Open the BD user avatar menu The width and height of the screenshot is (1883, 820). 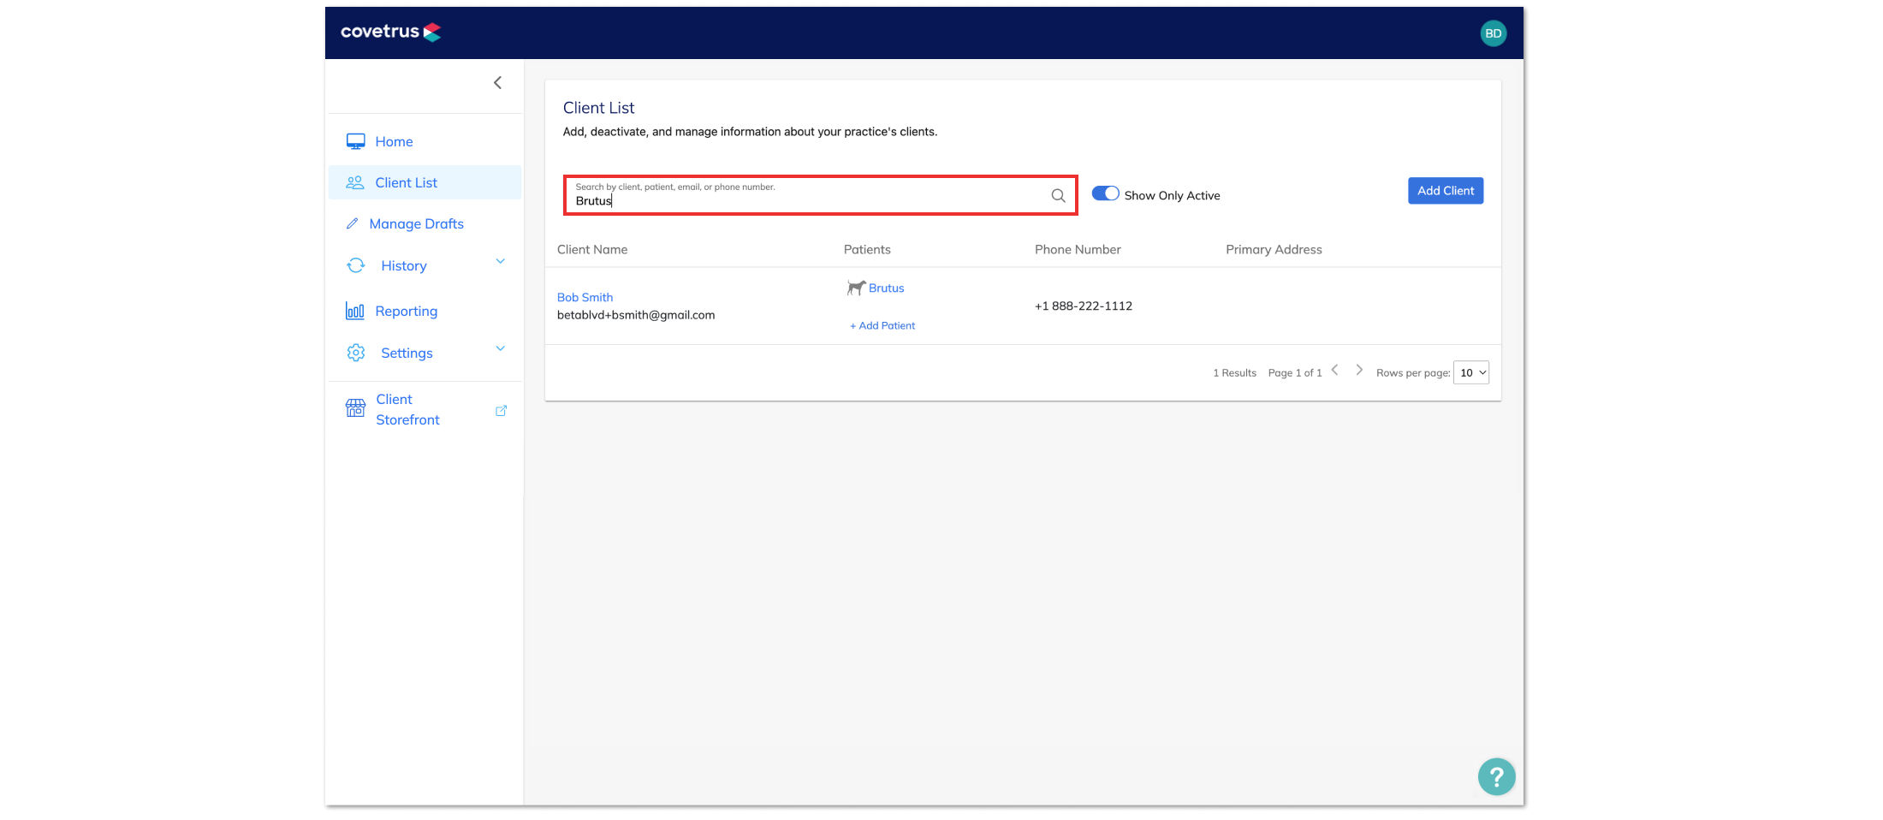[x=1493, y=33]
